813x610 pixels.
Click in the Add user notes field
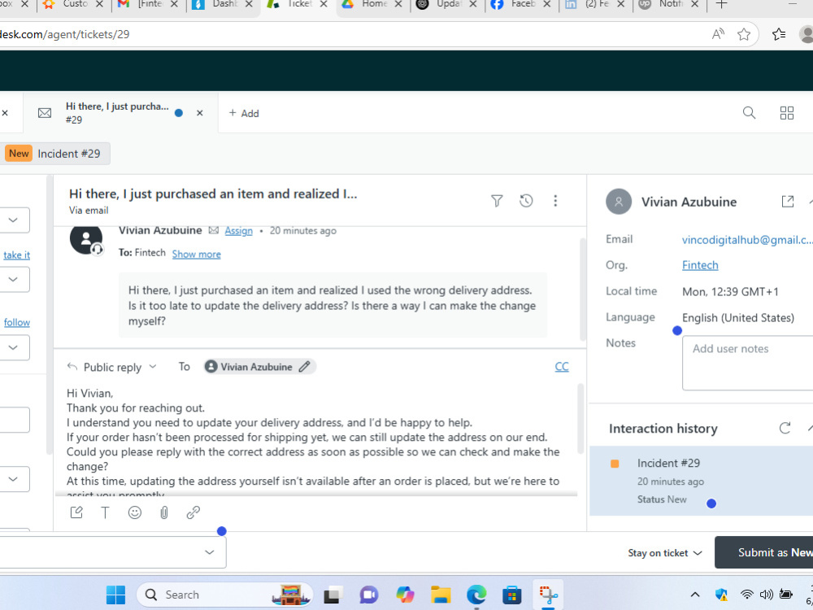click(x=748, y=363)
